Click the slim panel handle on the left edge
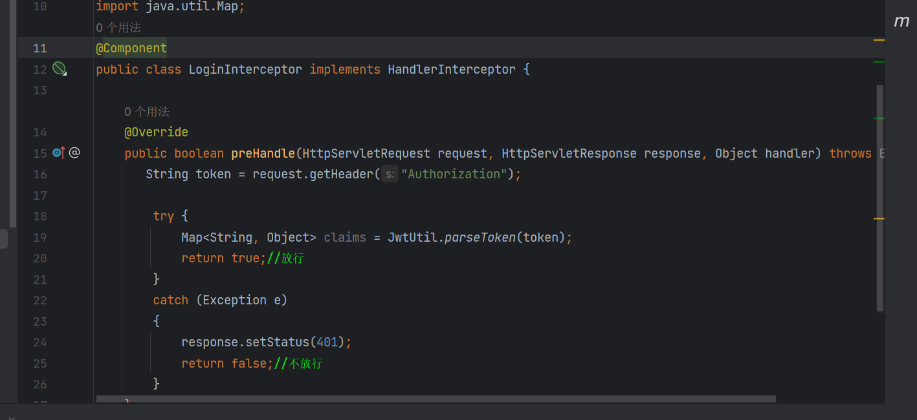The image size is (917, 420). coord(3,238)
